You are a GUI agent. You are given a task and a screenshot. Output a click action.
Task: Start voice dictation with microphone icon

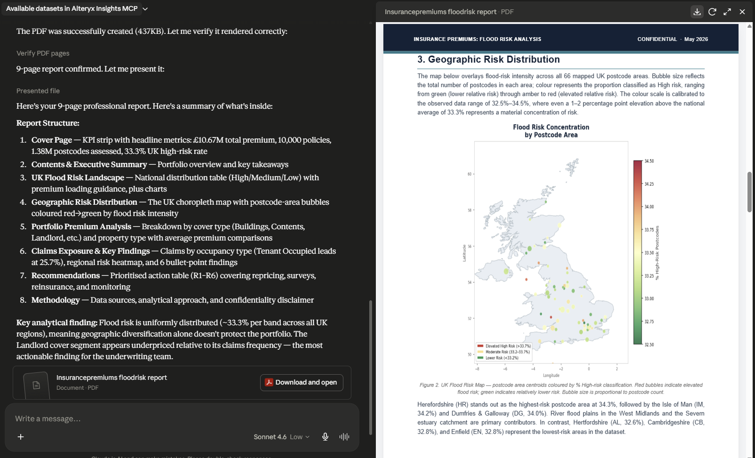coord(325,437)
